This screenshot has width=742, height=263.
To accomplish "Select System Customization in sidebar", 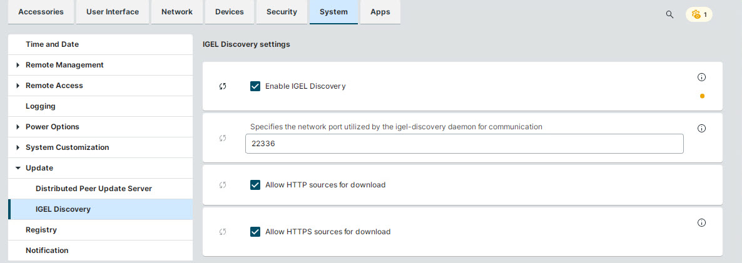I will (100, 147).
